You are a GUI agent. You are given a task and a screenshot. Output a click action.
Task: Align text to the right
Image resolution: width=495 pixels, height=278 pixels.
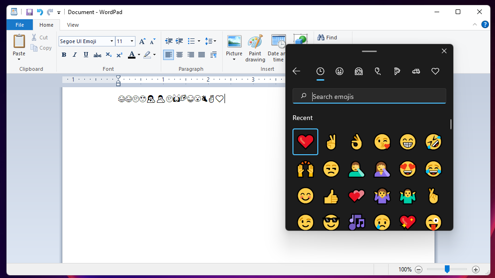(191, 54)
